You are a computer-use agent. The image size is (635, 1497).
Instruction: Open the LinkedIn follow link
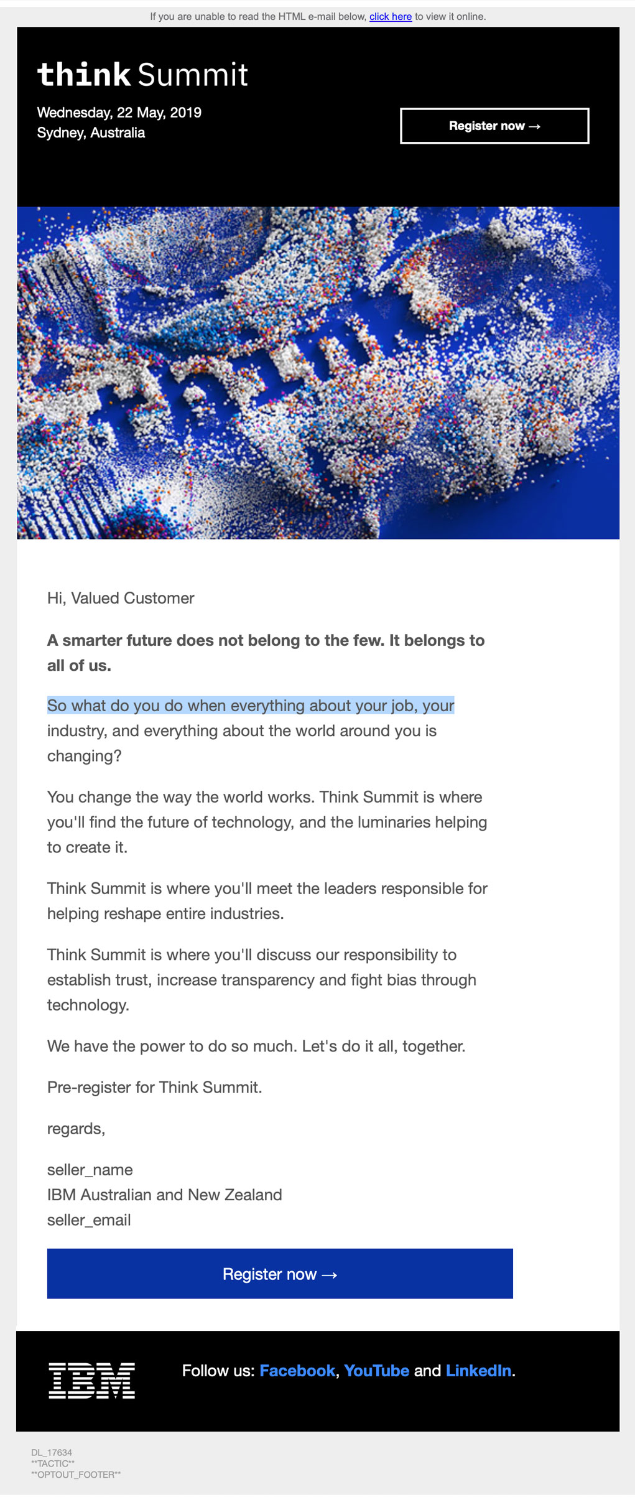click(478, 1370)
